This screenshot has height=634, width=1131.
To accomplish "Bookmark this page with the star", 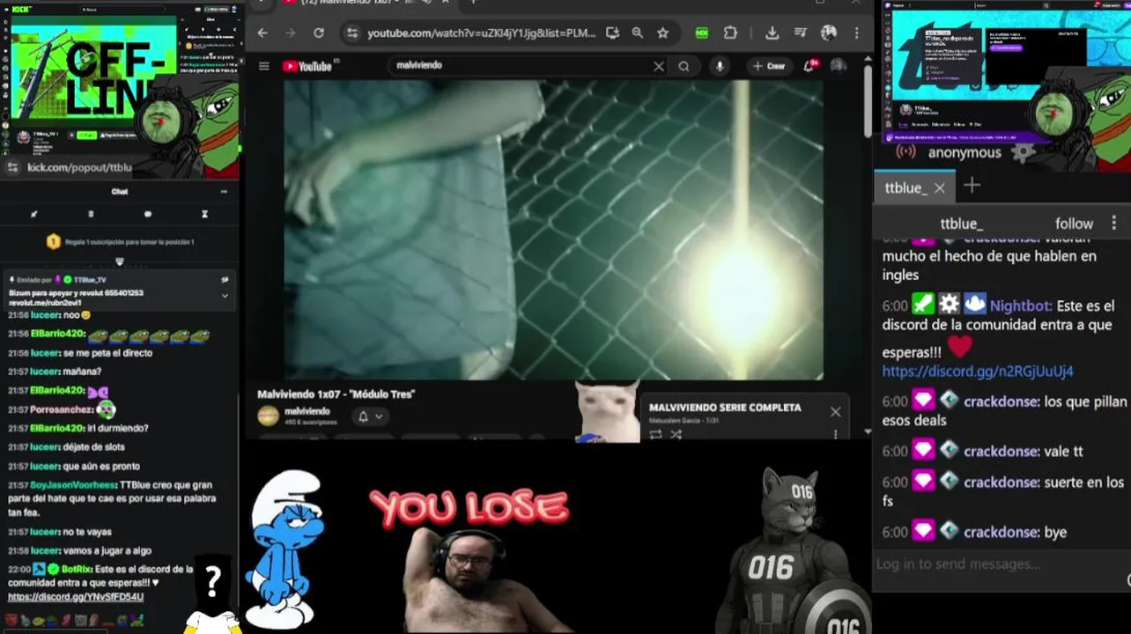I will (662, 33).
